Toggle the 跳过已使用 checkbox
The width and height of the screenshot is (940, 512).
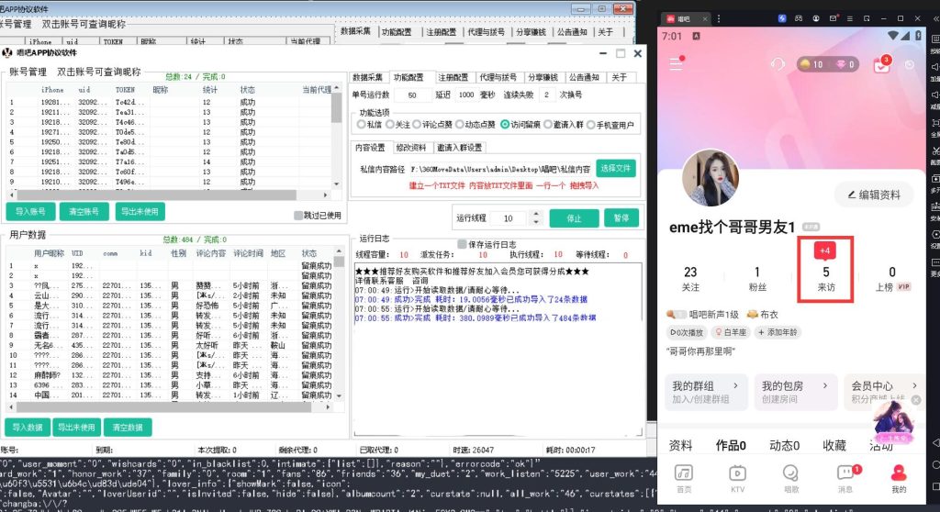click(x=298, y=216)
